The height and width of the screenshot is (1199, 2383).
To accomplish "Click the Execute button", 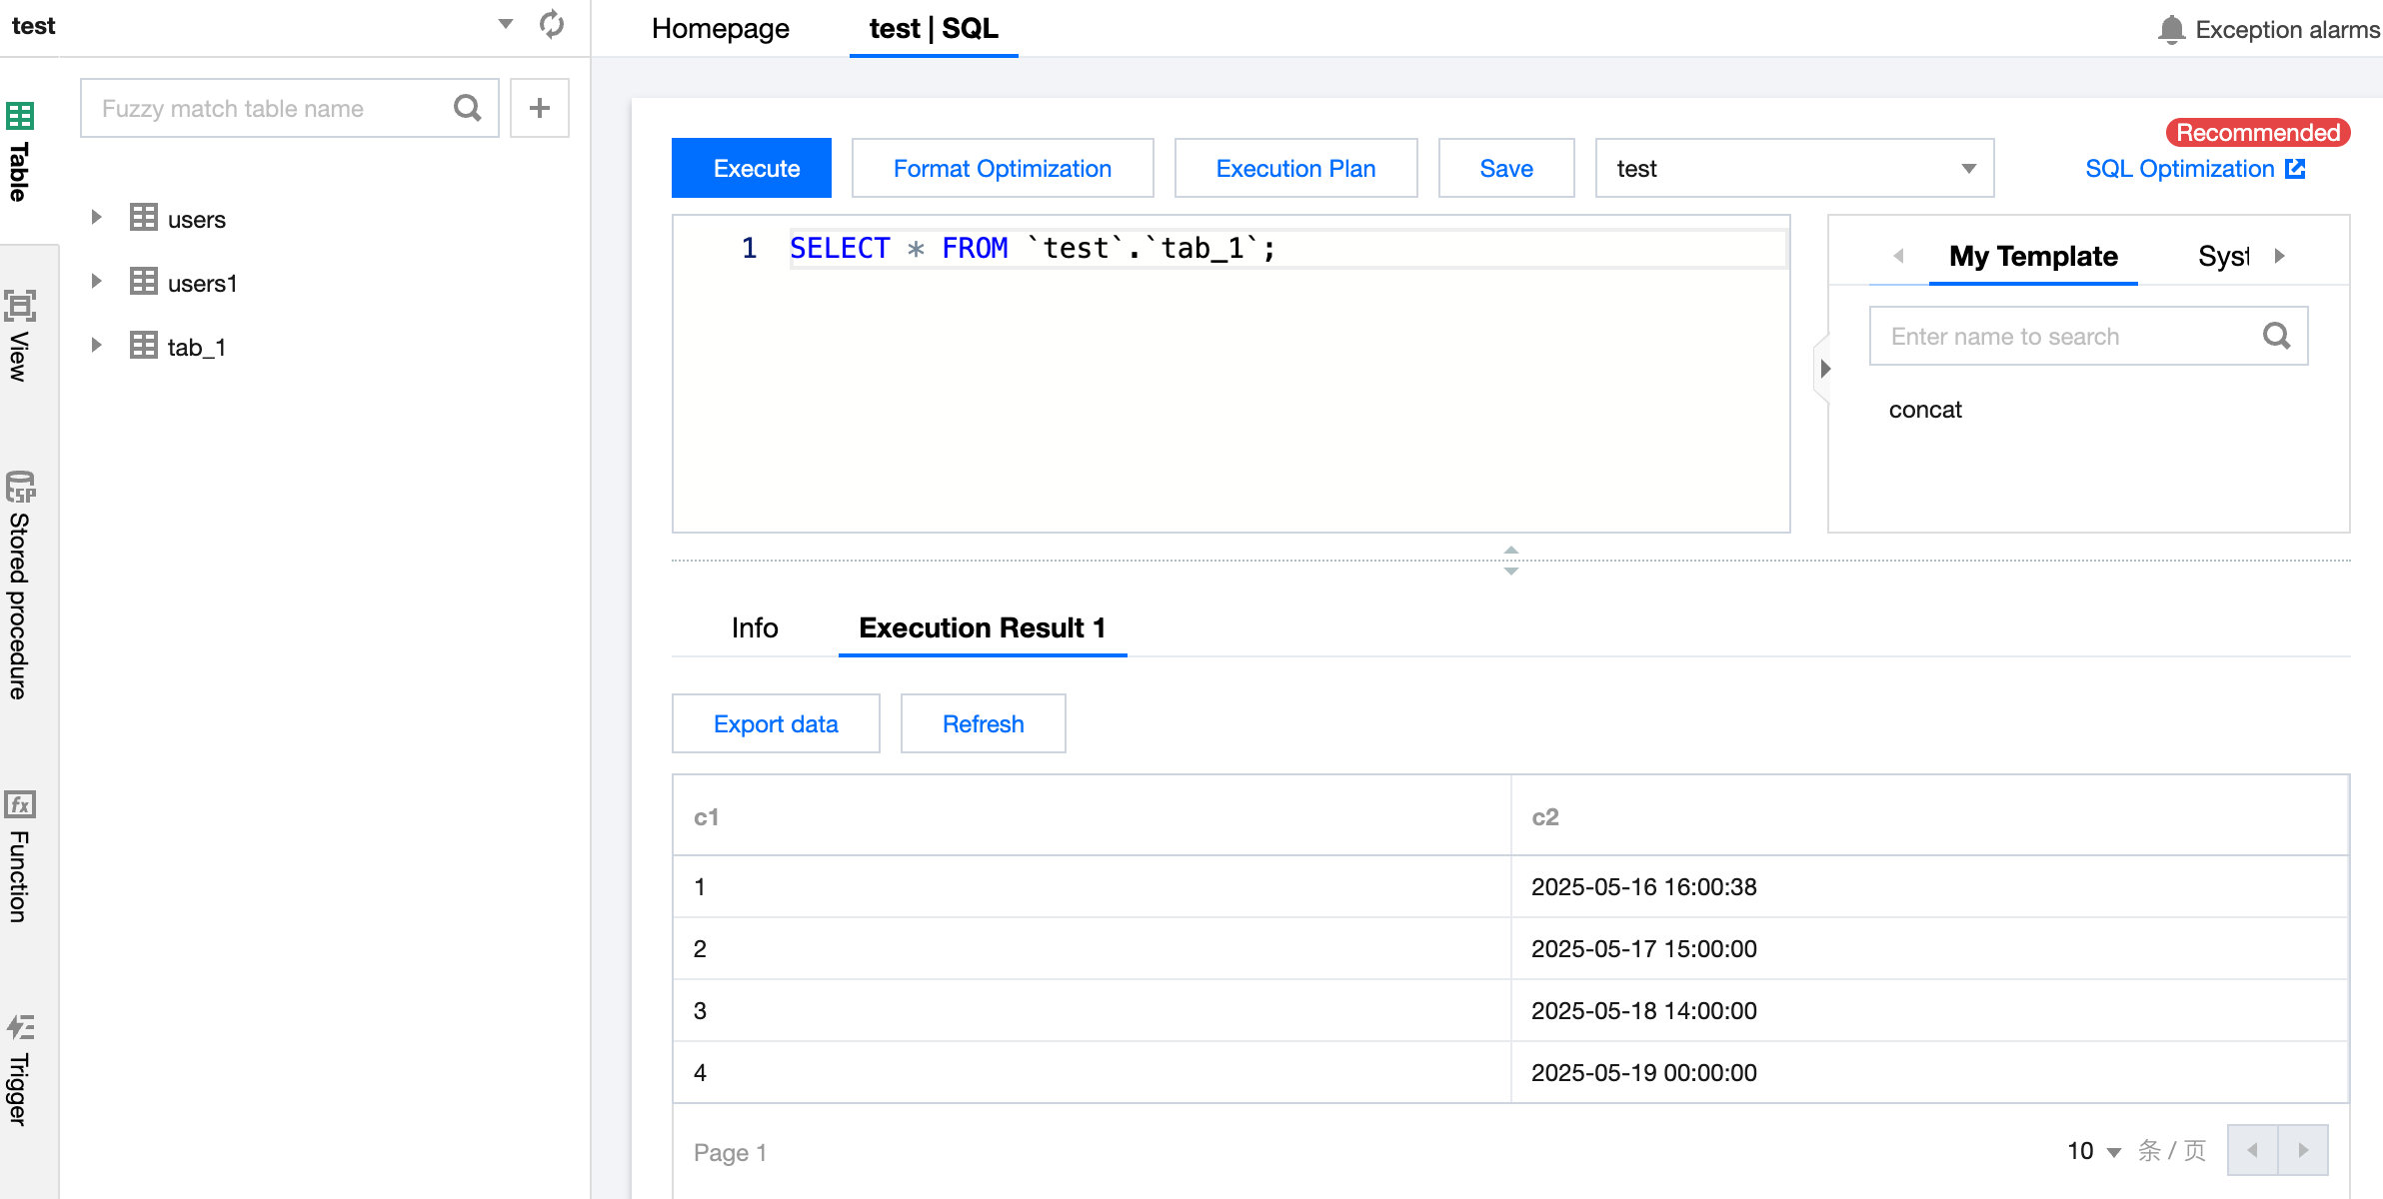I will (x=752, y=169).
